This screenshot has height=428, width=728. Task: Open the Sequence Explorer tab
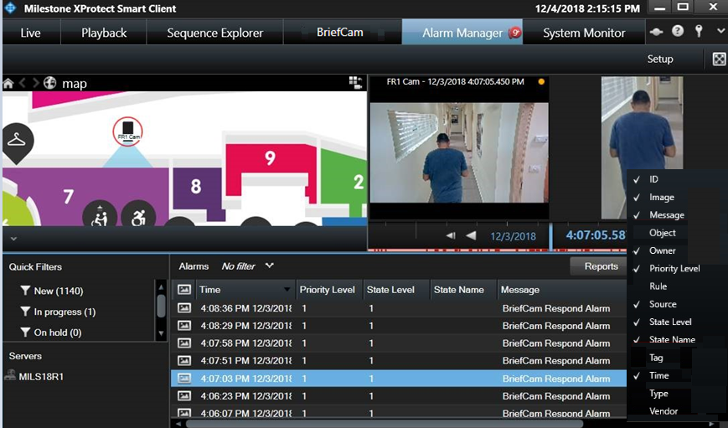(x=215, y=33)
